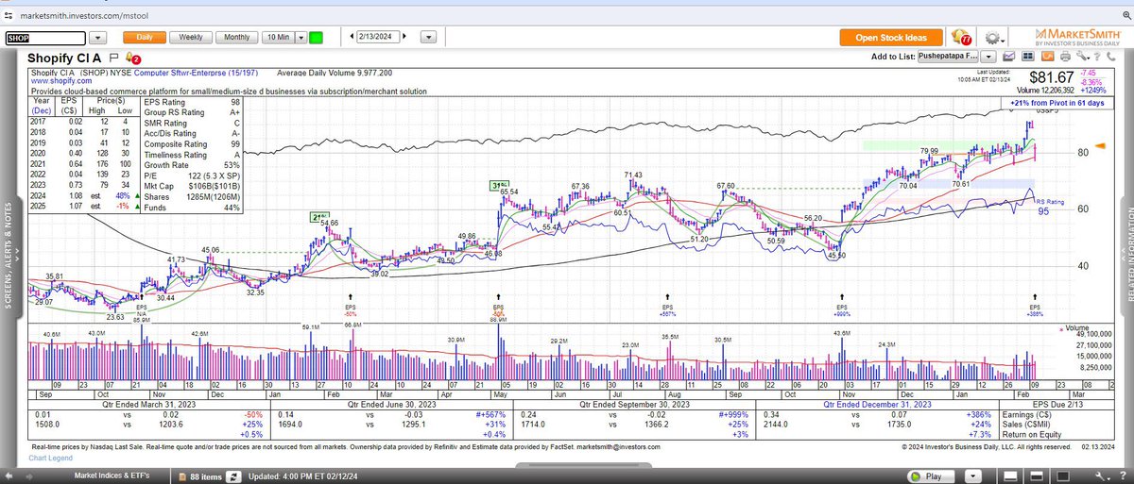Click the chart view icon near Add to List

(1008, 57)
